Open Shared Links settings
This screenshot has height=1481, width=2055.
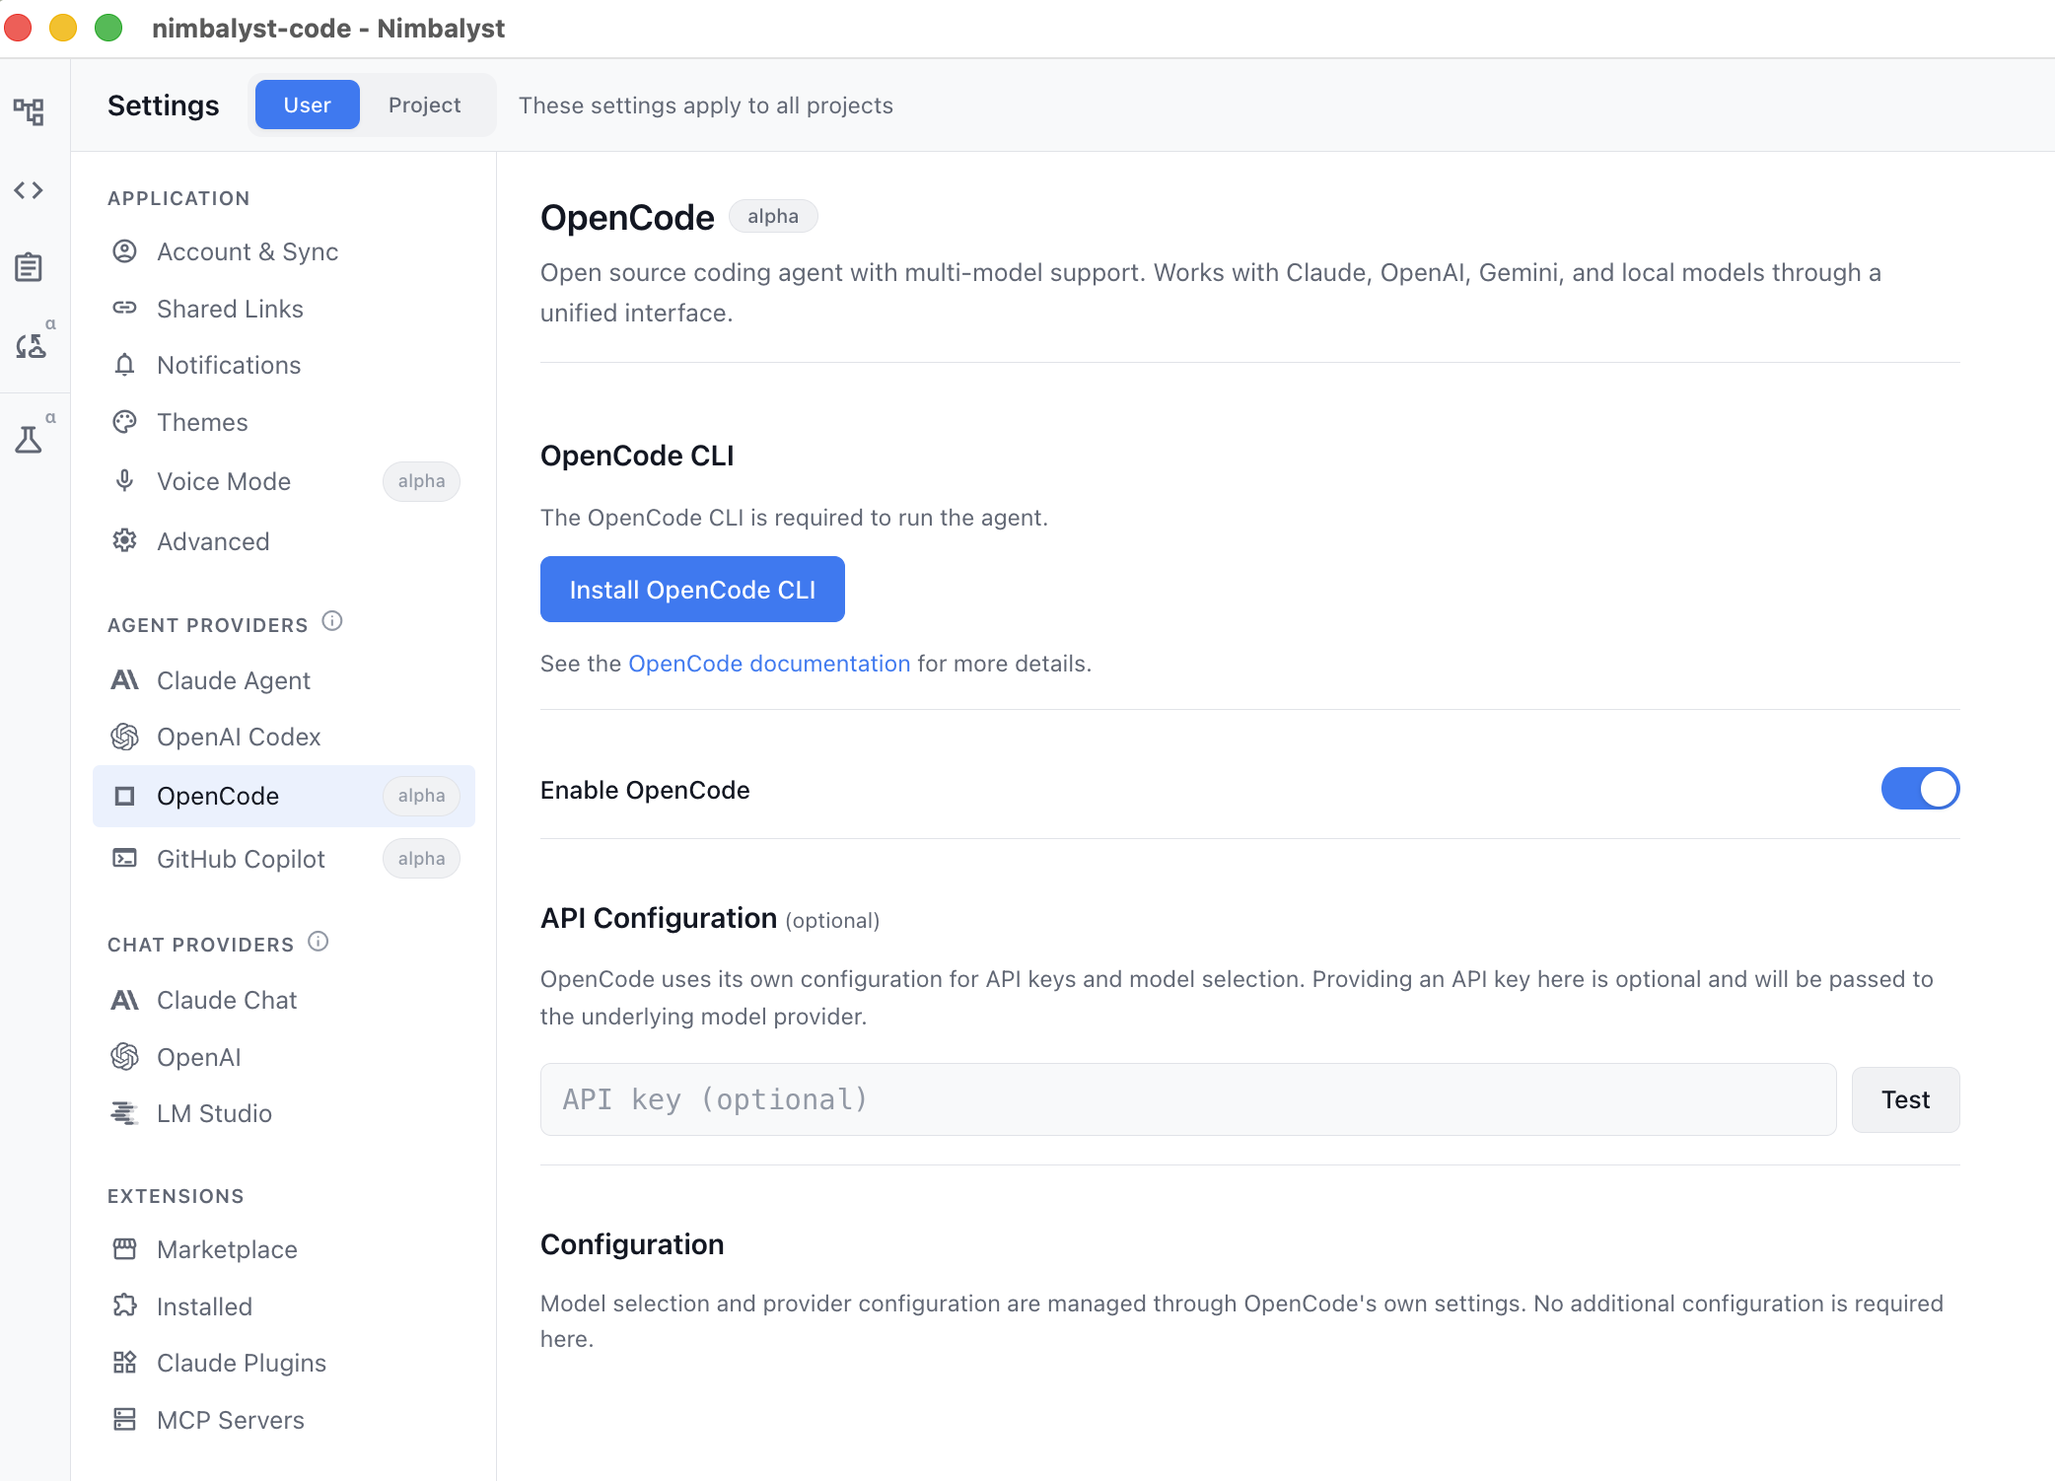(x=284, y=309)
